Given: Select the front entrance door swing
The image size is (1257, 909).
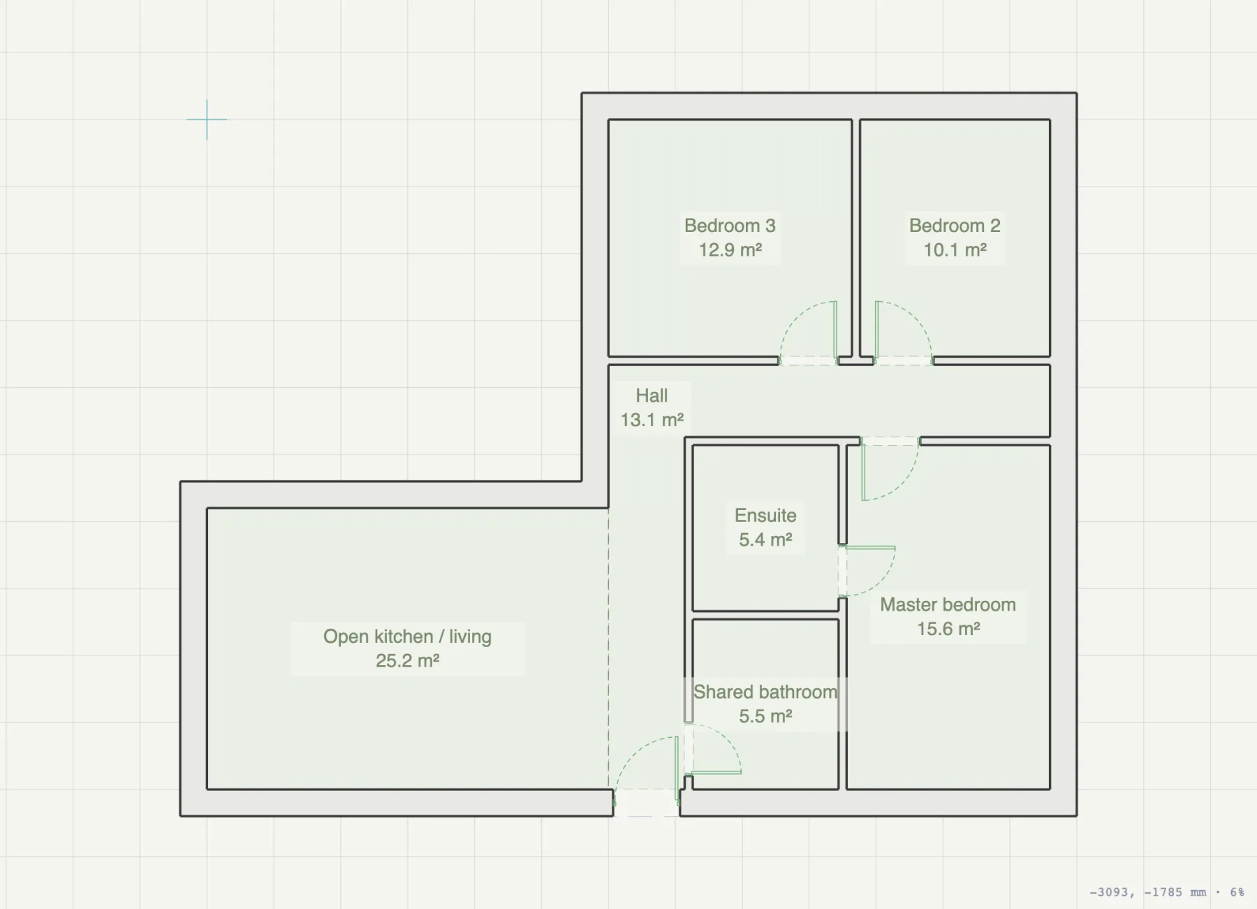Looking at the screenshot, I should pyautogui.click(x=647, y=776).
